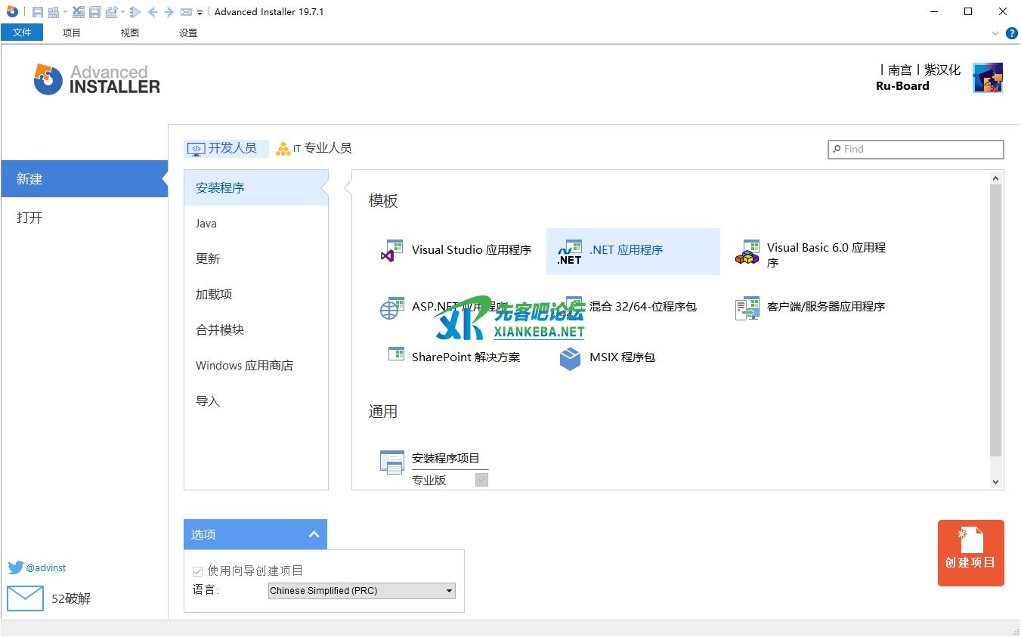
Task: Open the help question mark icon
Action: coord(1012,33)
